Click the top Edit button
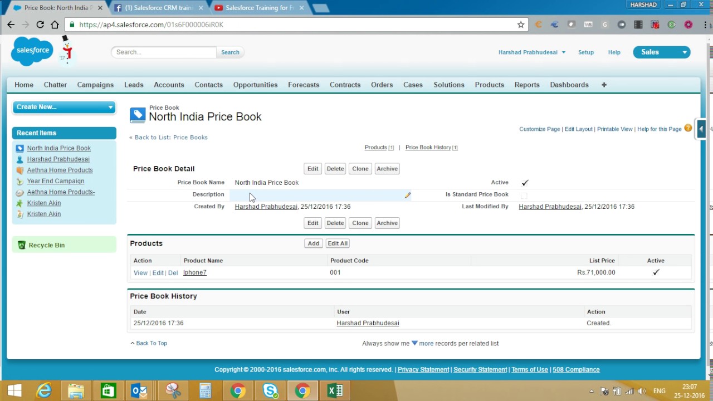713x401 pixels. click(x=312, y=169)
